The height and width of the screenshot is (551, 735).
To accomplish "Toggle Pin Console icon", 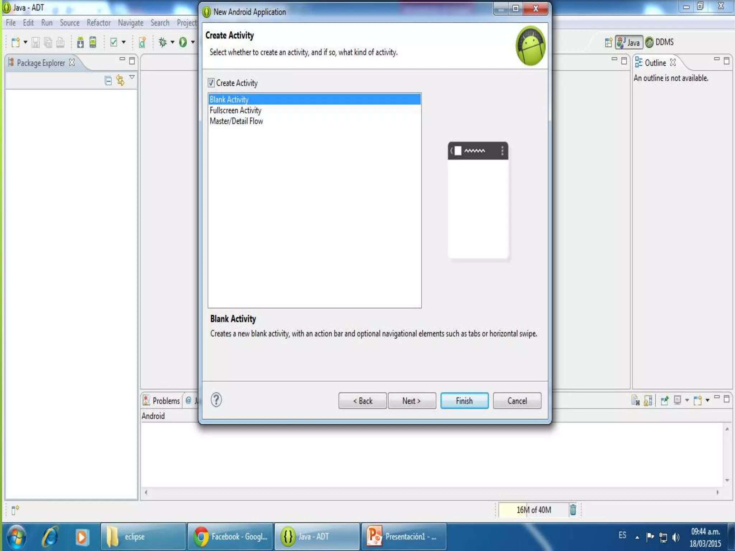I will [664, 400].
